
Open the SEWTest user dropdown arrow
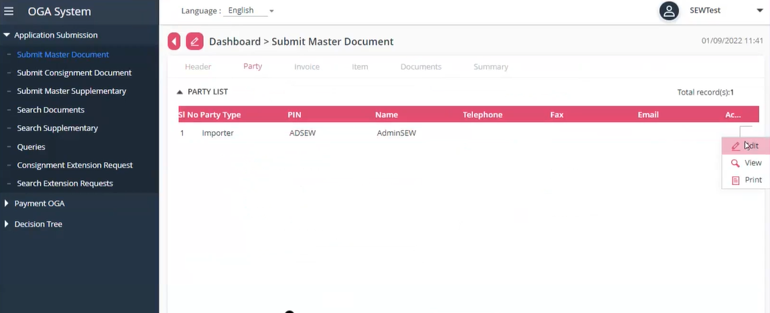click(x=759, y=11)
